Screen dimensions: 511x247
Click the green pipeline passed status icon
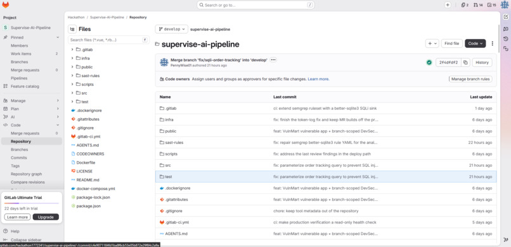point(429,63)
